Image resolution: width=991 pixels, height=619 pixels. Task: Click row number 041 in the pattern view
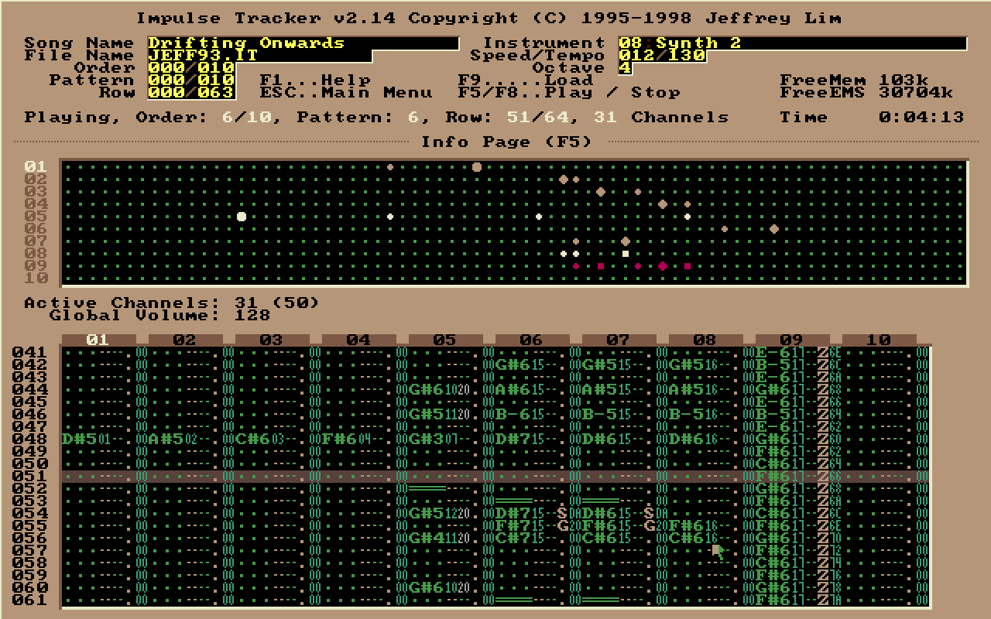[x=30, y=353]
